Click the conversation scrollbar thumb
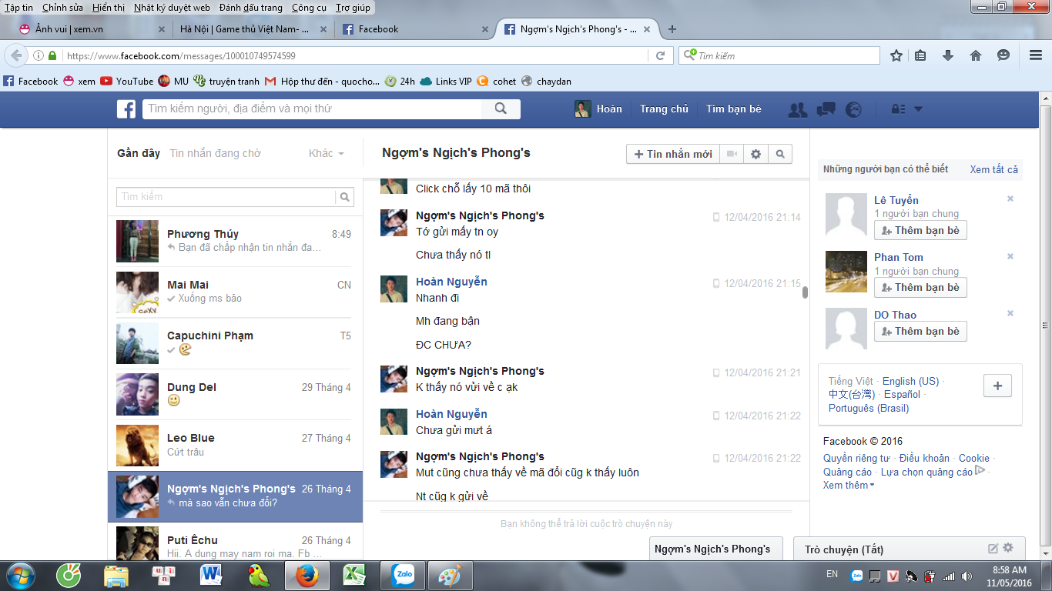Image resolution: width=1052 pixels, height=591 pixels. coord(805,292)
